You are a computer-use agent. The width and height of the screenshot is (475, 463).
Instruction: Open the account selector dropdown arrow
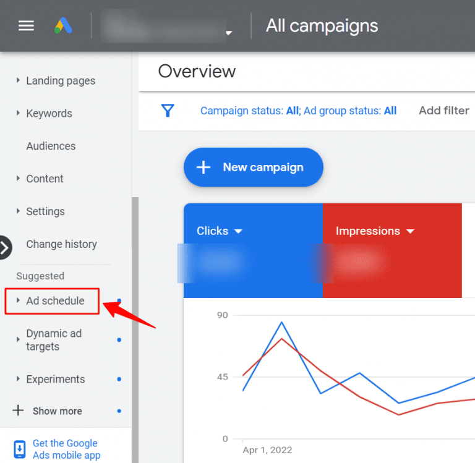[x=229, y=33]
